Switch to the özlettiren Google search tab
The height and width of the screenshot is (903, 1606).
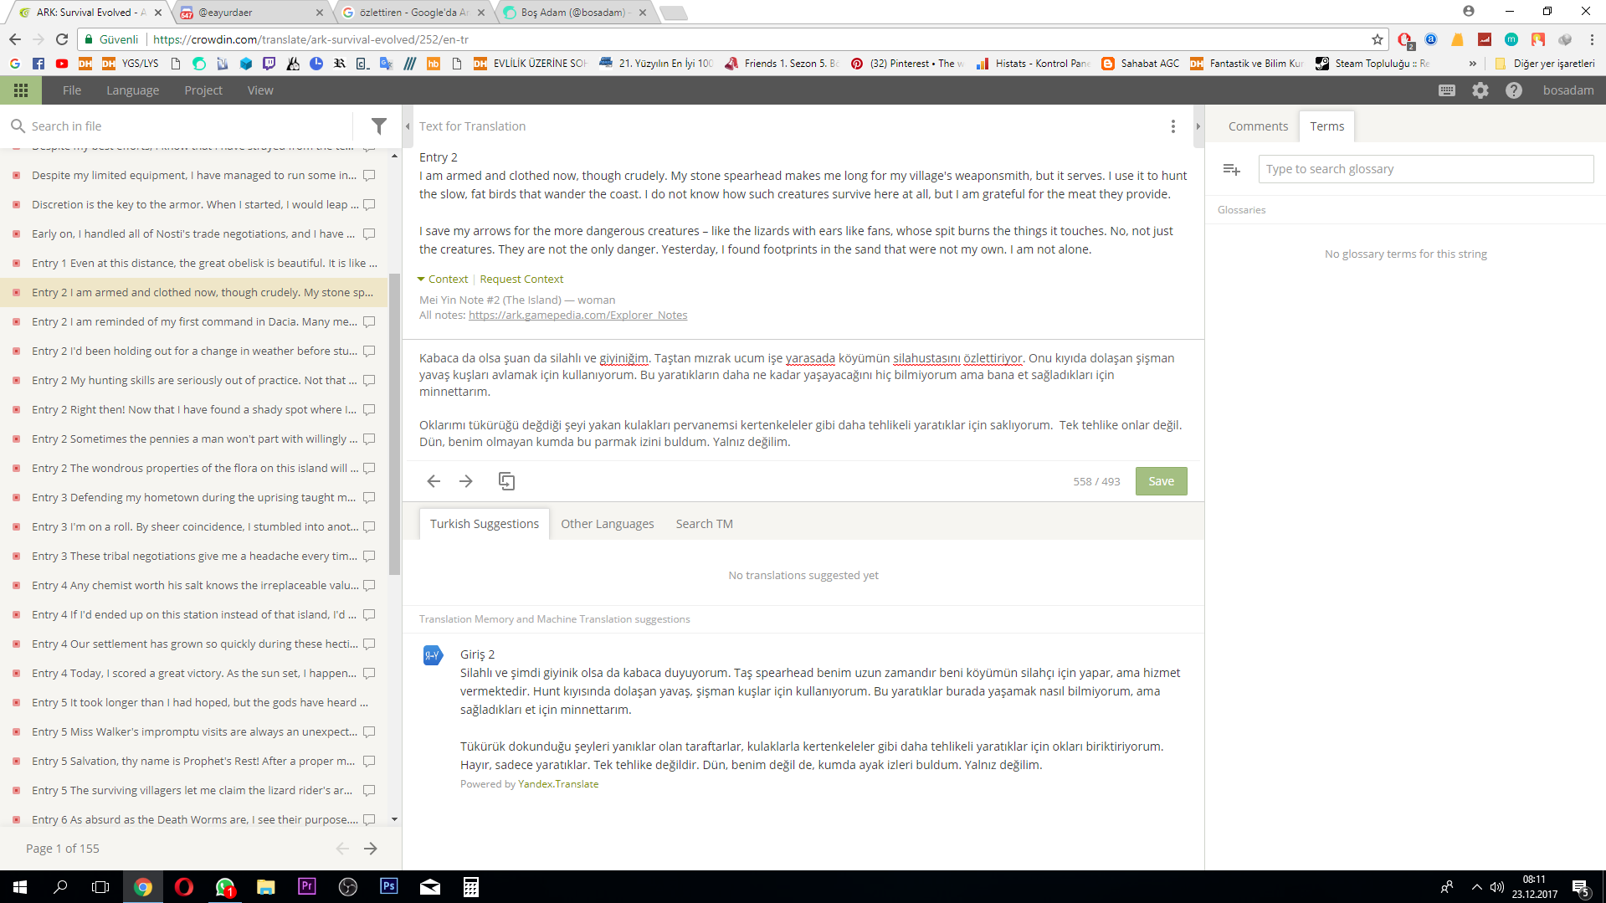point(414,13)
